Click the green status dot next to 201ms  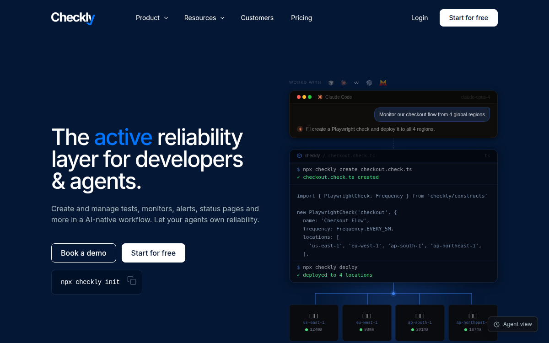point(413,329)
